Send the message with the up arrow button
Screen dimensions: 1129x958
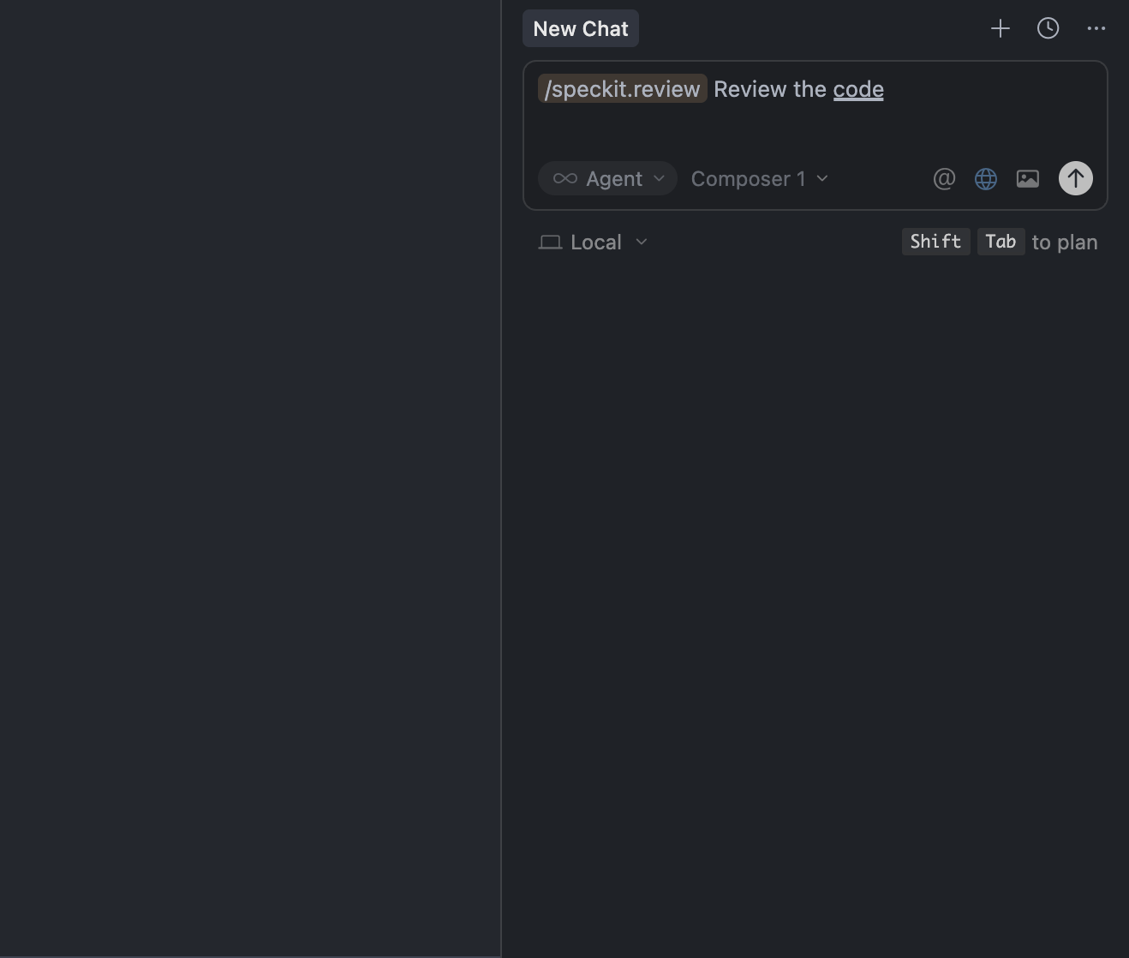pyautogui.click(x=1076, y=178)
